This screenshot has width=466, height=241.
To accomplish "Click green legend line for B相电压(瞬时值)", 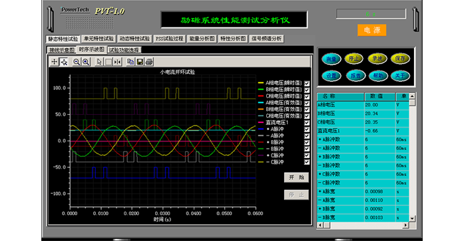I will tap(261, 89).
